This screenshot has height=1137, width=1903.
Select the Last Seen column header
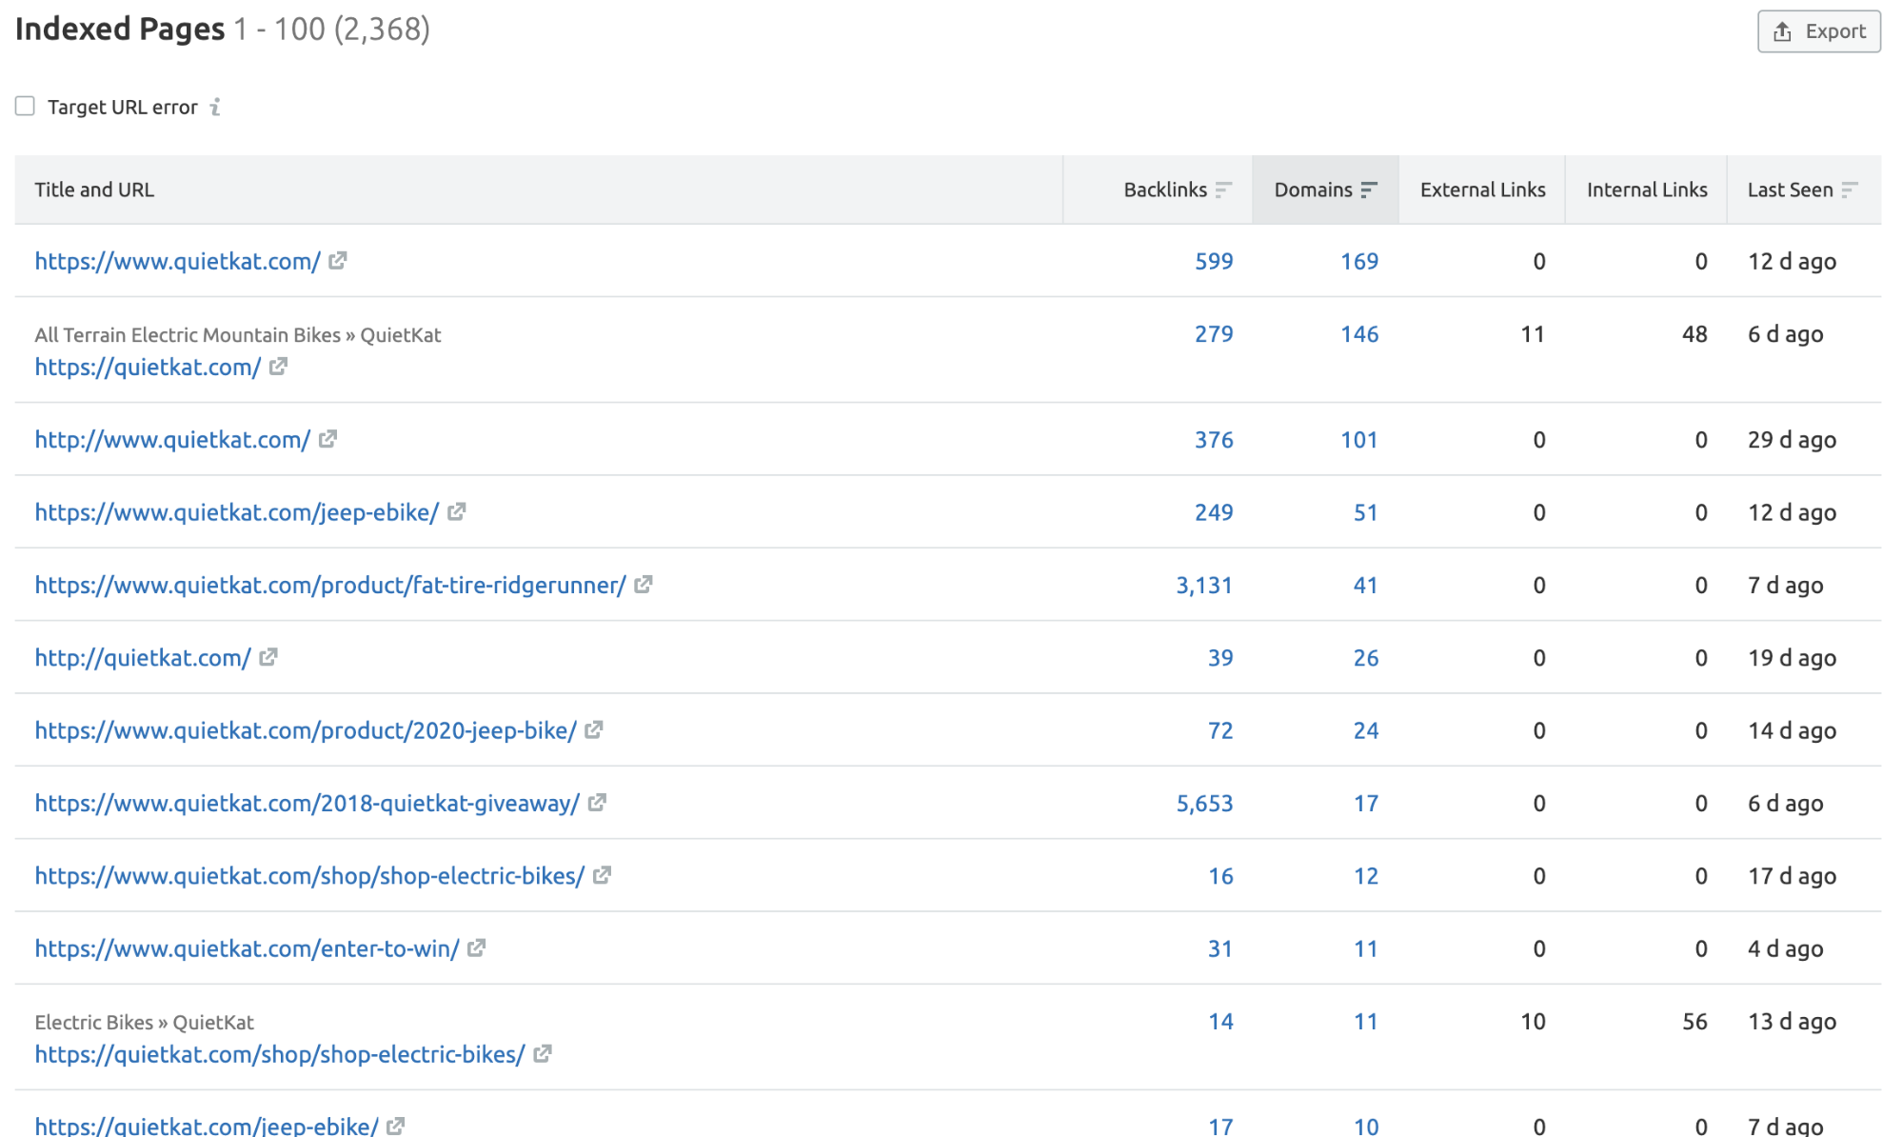click(x=1790, y=189)
